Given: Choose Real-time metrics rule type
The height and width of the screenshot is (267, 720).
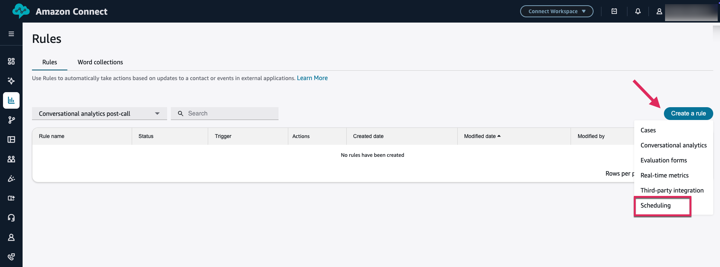Looking at the screenshot, I should (x=664, y=175).
